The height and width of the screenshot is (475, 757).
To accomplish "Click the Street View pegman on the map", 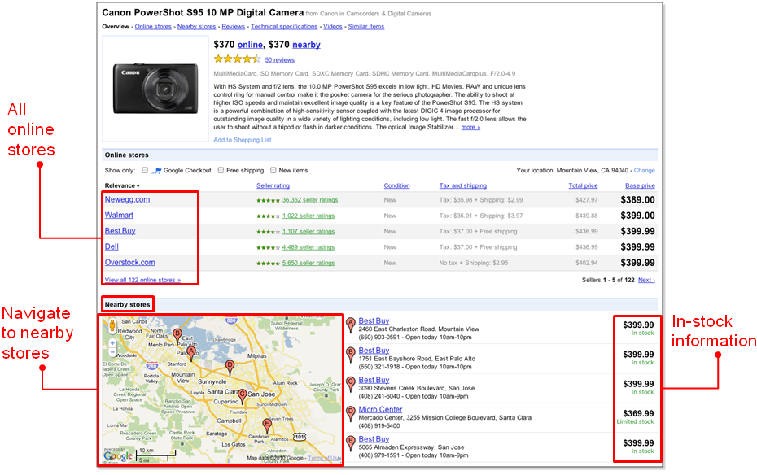I will tap(112, 325).
